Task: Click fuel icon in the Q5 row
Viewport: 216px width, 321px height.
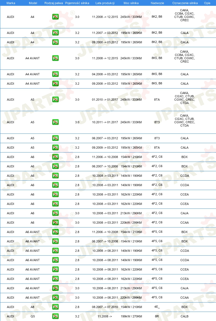Action: tap(56, 316)
